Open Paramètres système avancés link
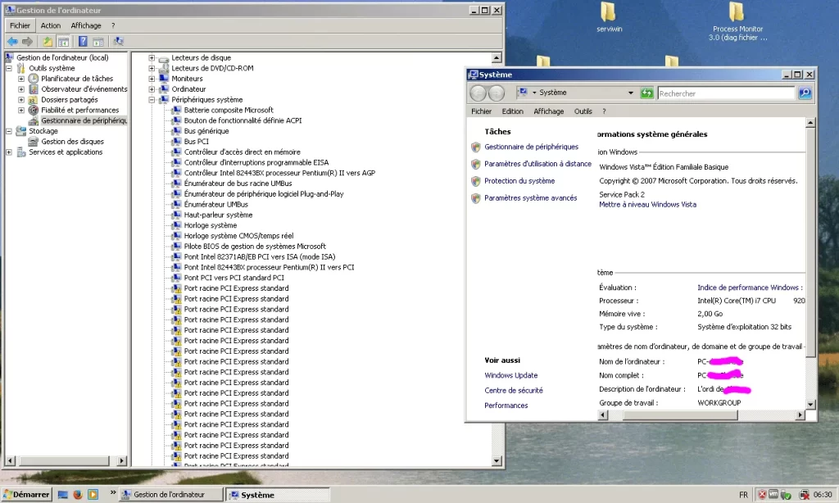Image resolution: width=839 pixels, height=503 pixels. [x=531, y=198]
